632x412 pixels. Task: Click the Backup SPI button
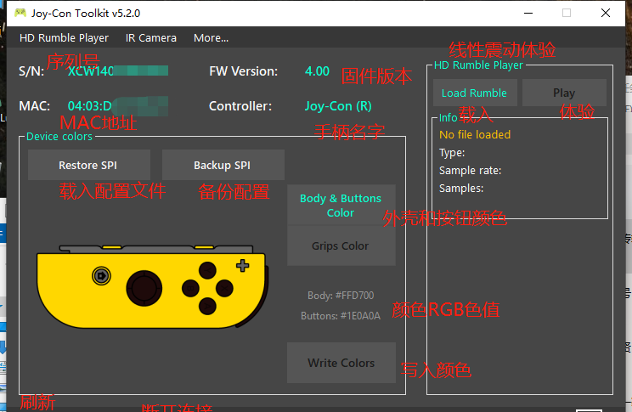pos(223,165)
